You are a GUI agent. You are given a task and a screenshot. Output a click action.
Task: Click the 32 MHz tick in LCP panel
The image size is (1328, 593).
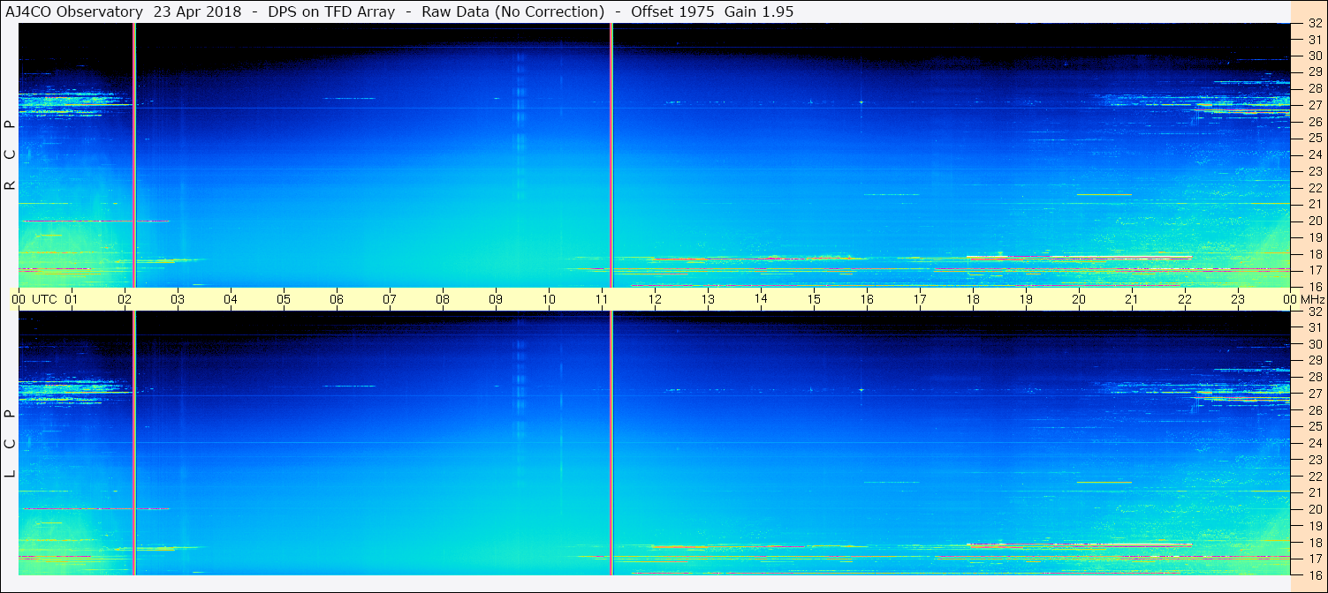tap(1314, 312)
